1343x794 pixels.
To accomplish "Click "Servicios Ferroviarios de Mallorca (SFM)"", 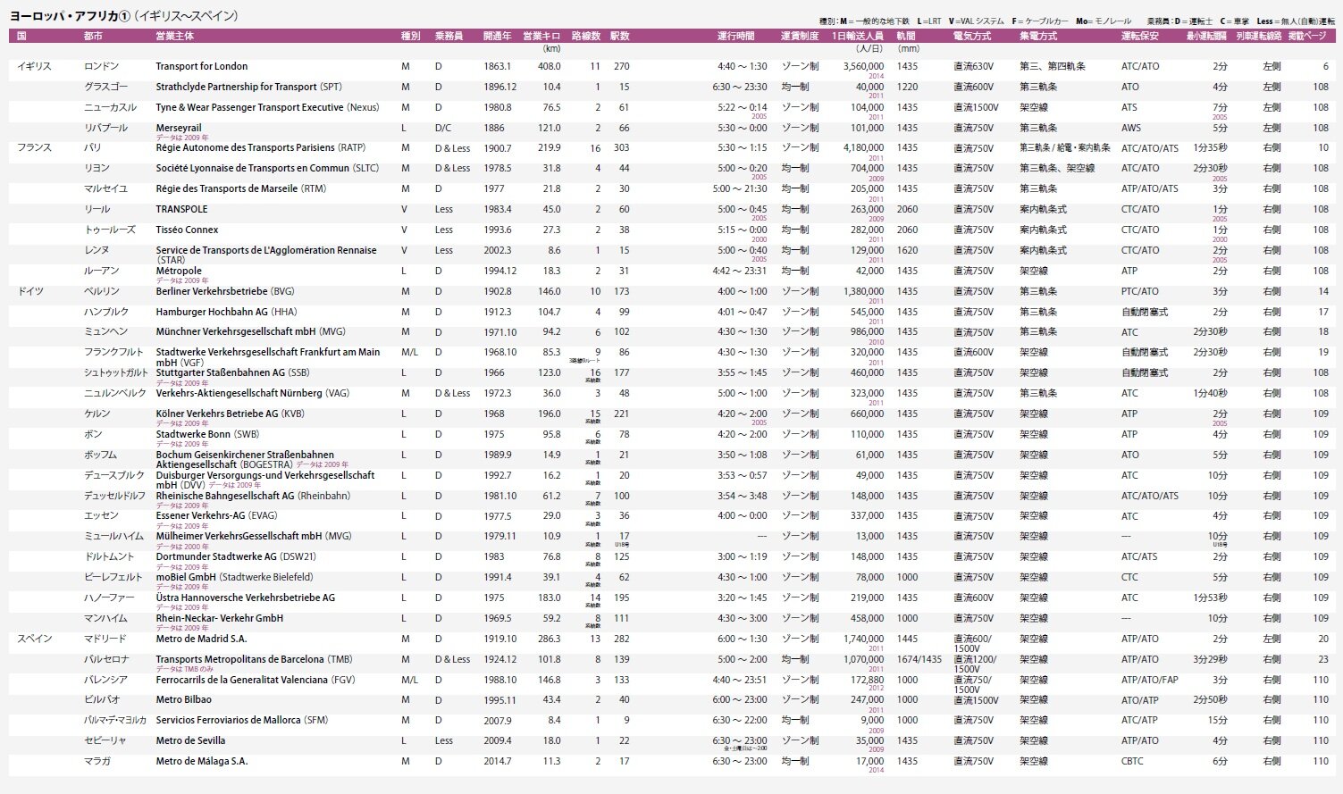I will click(242, 721).
